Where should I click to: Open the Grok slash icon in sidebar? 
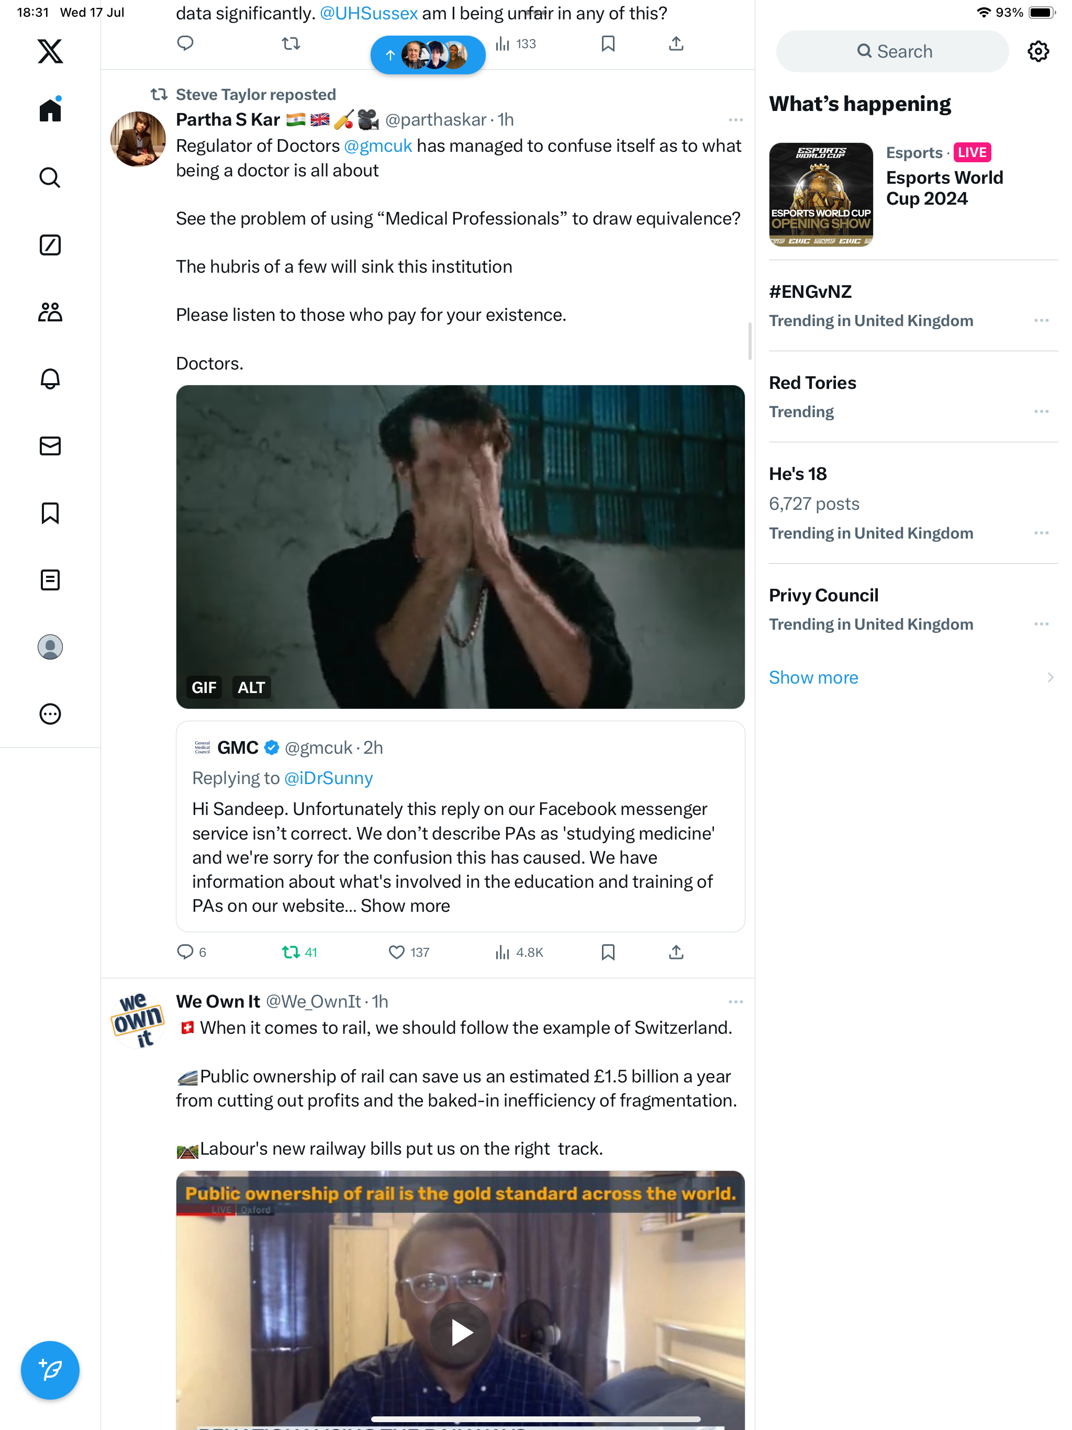coord(50,245)
